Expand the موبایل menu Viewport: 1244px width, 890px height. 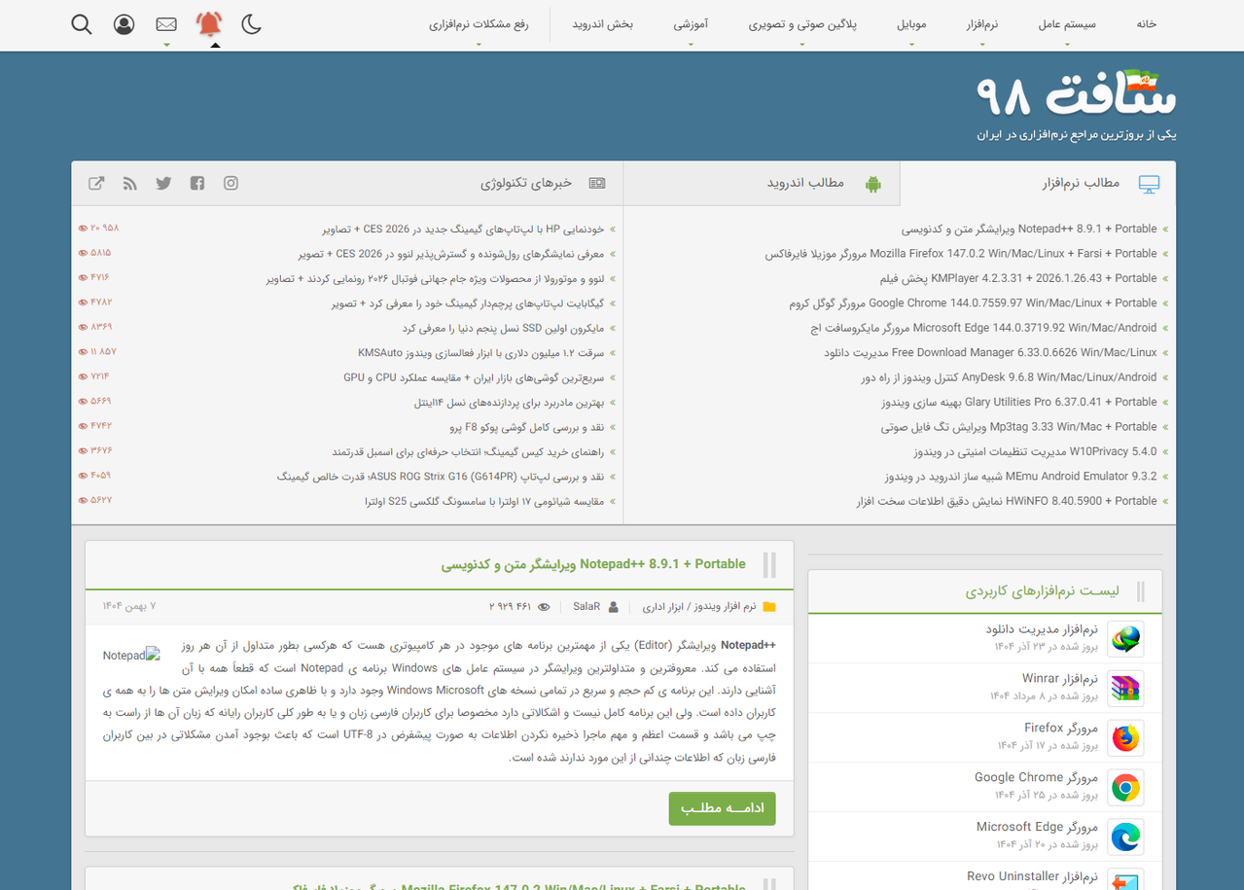[911, 24]
